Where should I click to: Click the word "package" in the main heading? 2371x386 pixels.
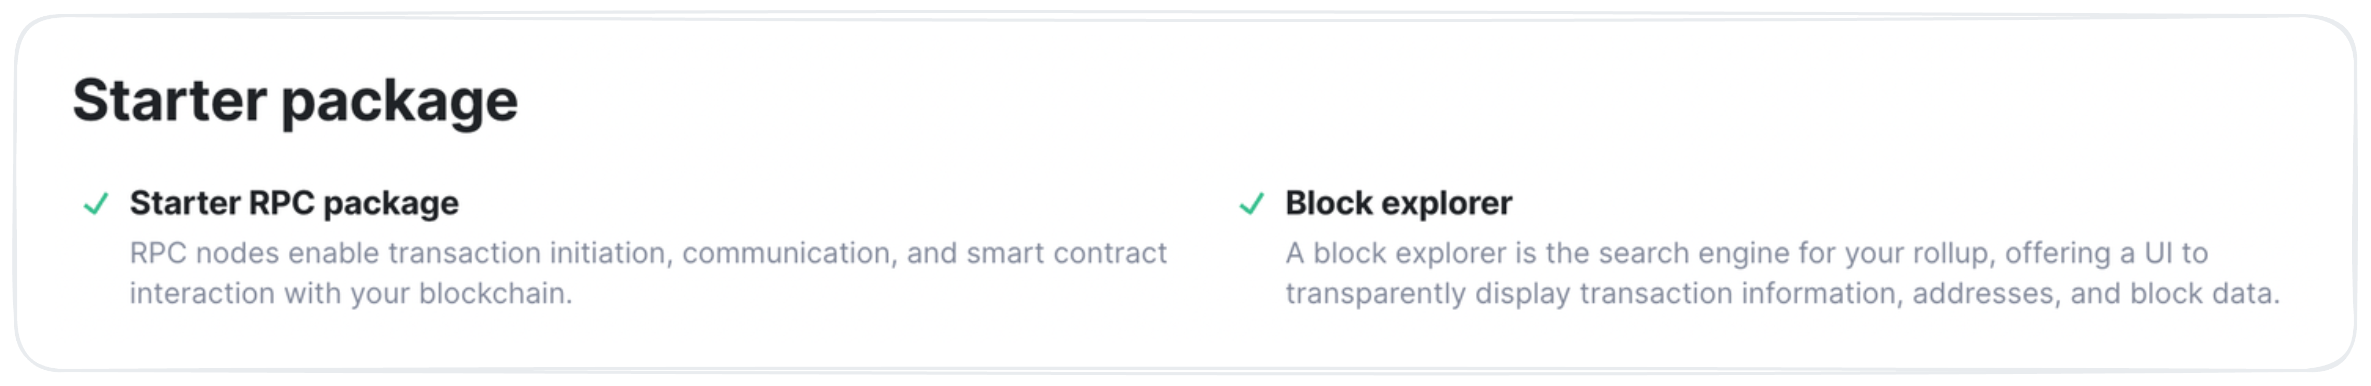point(399,104)
